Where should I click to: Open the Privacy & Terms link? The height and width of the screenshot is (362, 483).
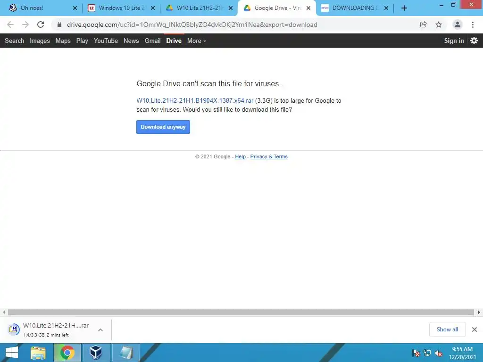268,156
